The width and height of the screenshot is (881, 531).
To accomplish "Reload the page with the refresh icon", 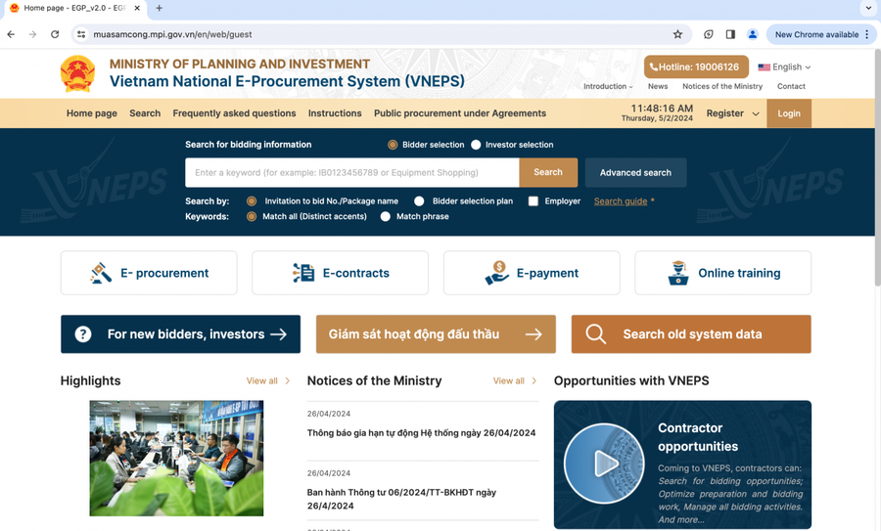I will [55, 34].
